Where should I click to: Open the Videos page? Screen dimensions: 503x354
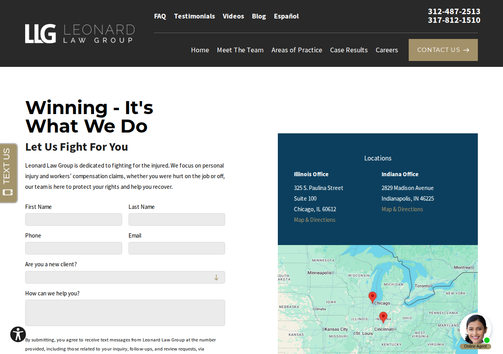tap(233, 16)
